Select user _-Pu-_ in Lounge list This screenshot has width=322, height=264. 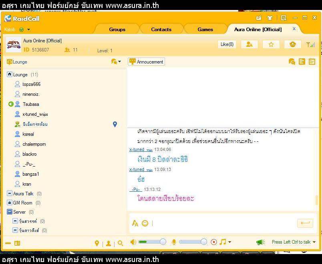(29, 164)
